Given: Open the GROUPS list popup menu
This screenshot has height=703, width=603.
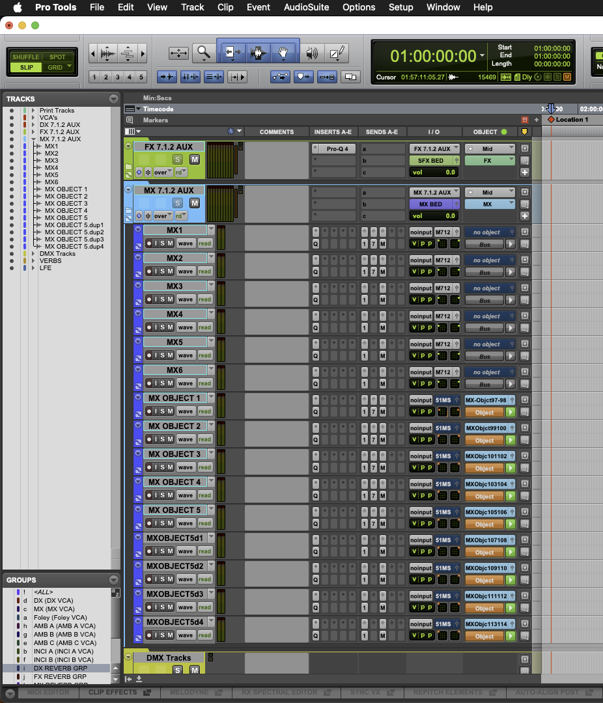Looking at the screenshot, I should point(113,580).
